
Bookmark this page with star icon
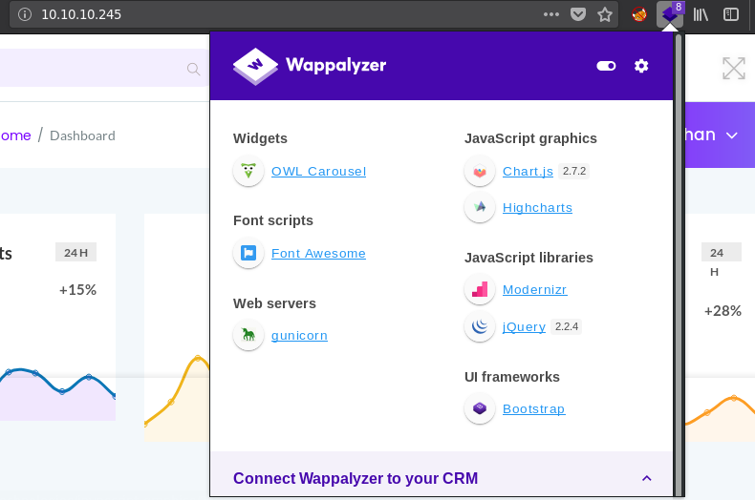(604, 14)
